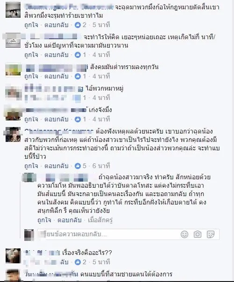Open the '6 นาที' timestamp link

click(x=101, y=166)
